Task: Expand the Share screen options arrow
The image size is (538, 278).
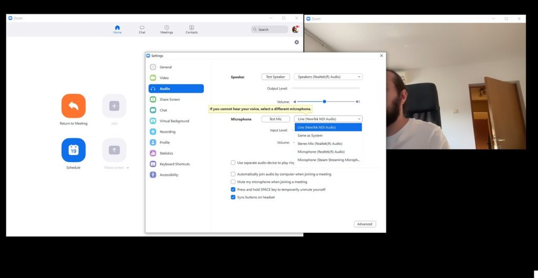Action: pyautogui.click(x=128, y=168)
